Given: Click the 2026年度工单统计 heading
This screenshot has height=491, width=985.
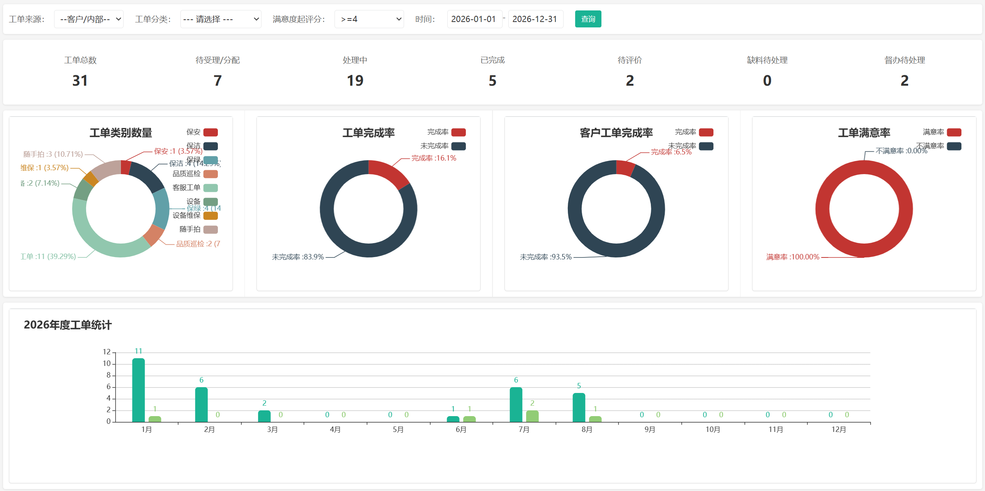Looking at the screenshot, I should tap(68, 325).
